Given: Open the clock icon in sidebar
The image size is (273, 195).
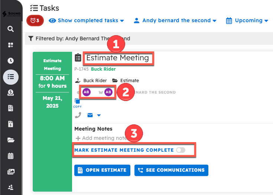Looking at the screenshot, I should (11, 61).
